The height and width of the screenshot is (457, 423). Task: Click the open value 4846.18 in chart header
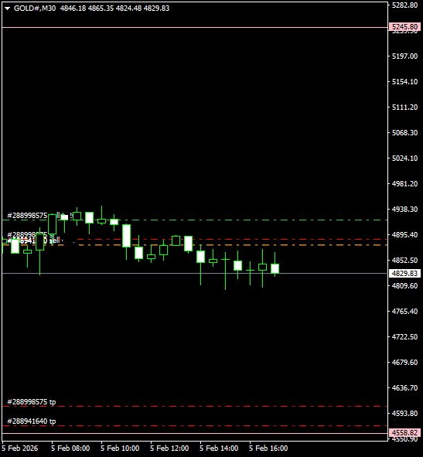pyautogui.click(x=73, y=9)
